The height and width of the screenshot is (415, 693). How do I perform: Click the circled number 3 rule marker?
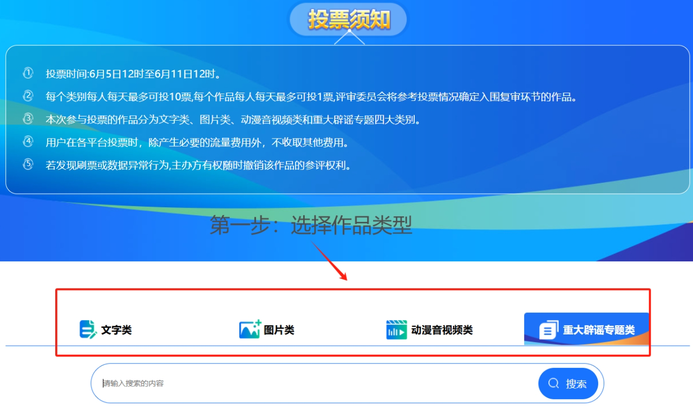click(x=28, y=118)
